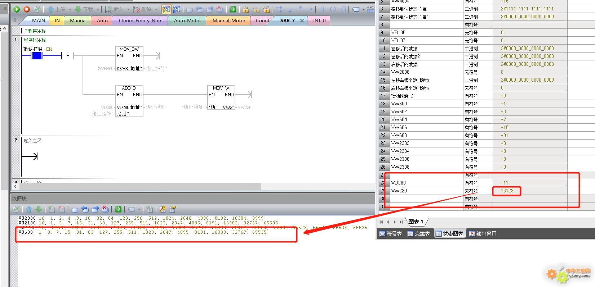The image size is (595, 287).
Task: Click the data block insert page icon
Action: pyautogui.click(x=52, y=209)
